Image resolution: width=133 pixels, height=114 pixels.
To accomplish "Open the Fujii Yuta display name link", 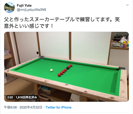I will (x=24, y=6).
